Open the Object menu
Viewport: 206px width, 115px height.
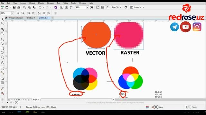pyautogui.click(x=32, y=3)
